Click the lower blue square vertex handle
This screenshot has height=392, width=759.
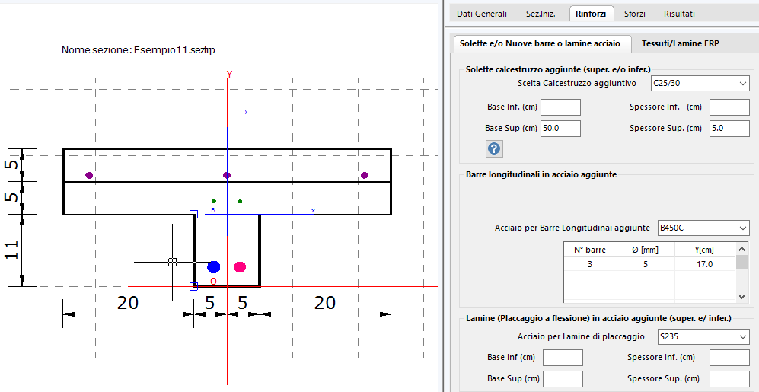point(193,286)
